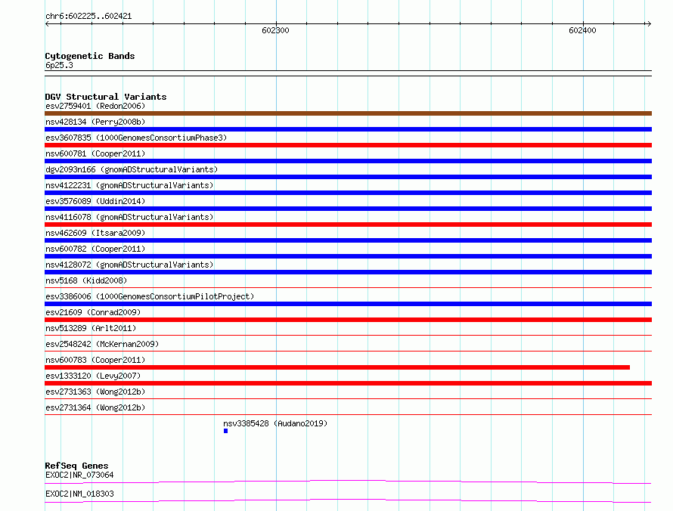Click the red esv3607835 variant bar
The height and width of the screenshot is (511, 673).
pos(348,145)
